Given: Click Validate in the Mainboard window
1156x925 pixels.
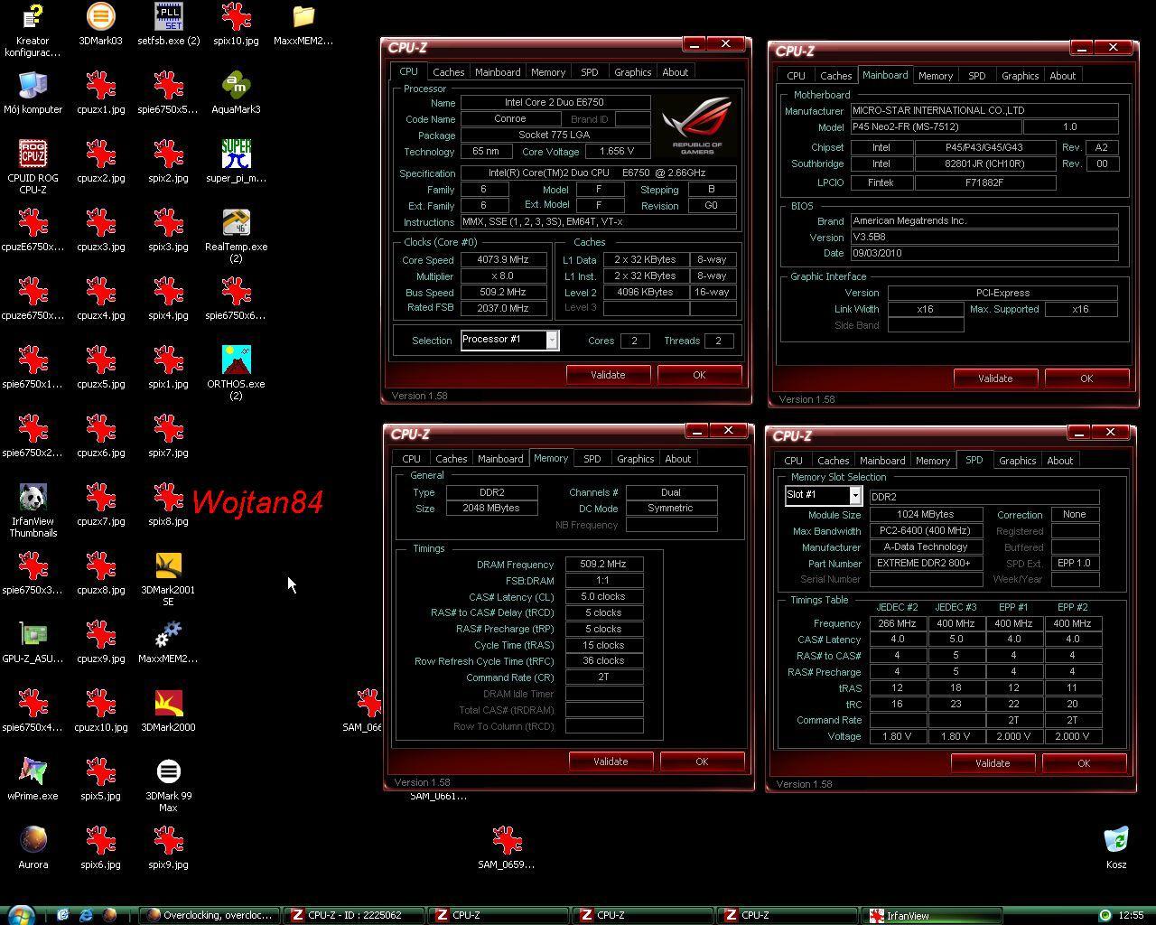Looking at the screenshot, I should click(x=995, y=378).
